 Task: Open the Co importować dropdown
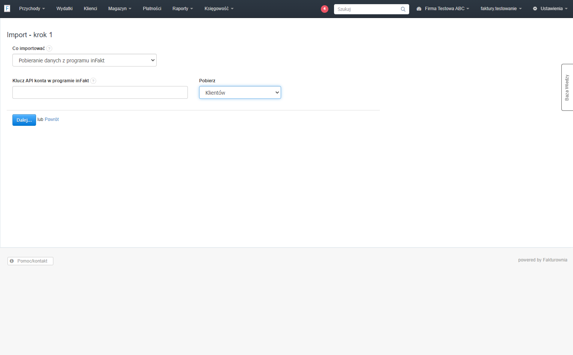click(x=85, y=60)
